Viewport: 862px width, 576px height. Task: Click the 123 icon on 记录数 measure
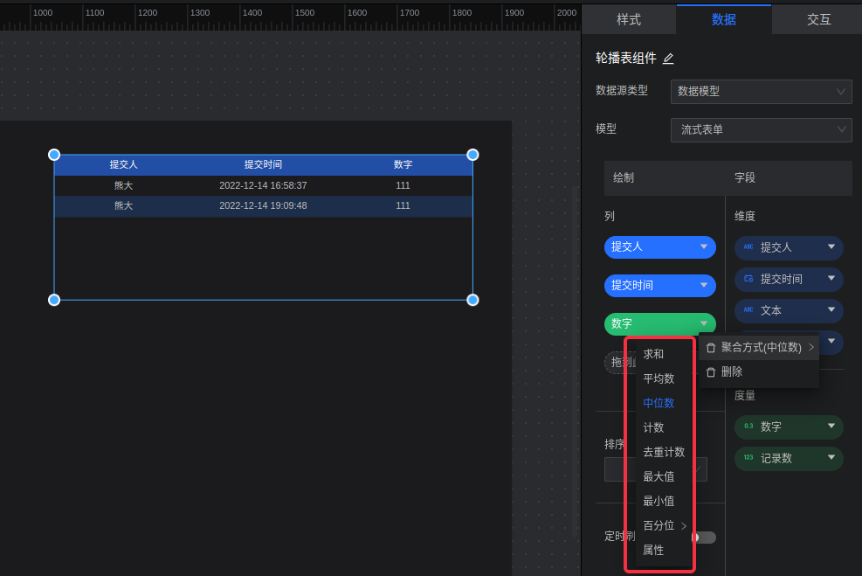point(748,458)
